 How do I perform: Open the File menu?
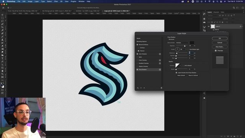coord(19,2)
